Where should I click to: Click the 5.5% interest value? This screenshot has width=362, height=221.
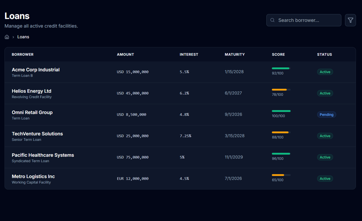pos(184,72)
